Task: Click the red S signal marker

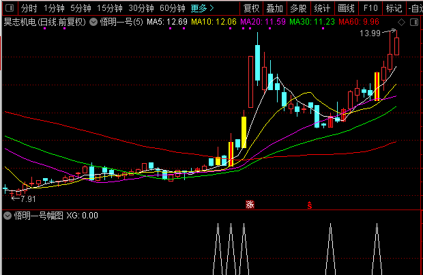Action: [310, 205]
